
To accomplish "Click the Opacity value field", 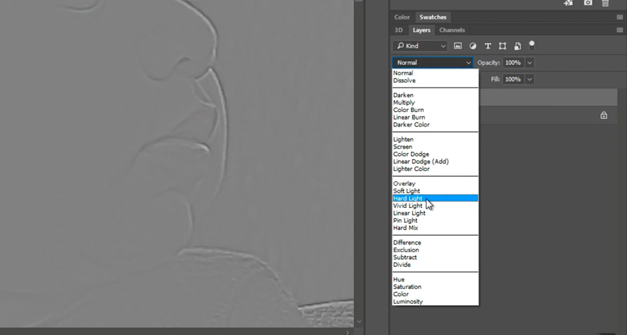I will [513, 63].
